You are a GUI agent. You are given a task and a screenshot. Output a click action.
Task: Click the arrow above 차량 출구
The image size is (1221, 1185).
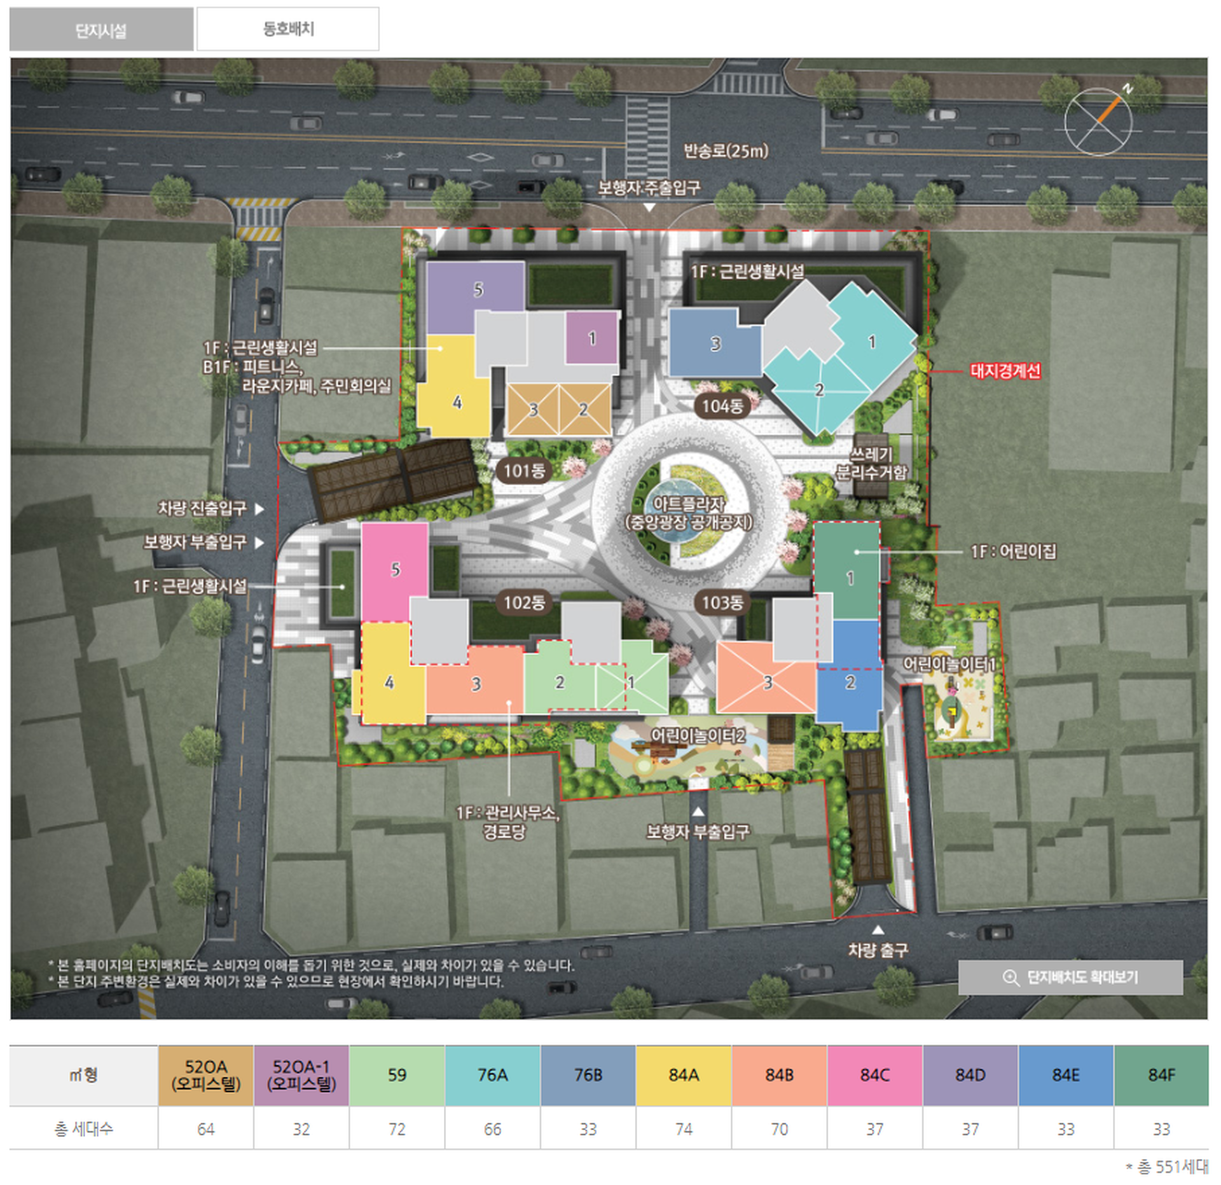878,929
